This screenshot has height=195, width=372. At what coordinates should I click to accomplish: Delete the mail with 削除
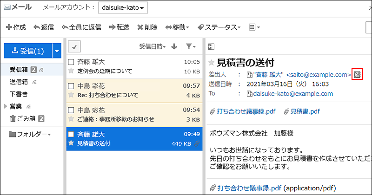147,27
